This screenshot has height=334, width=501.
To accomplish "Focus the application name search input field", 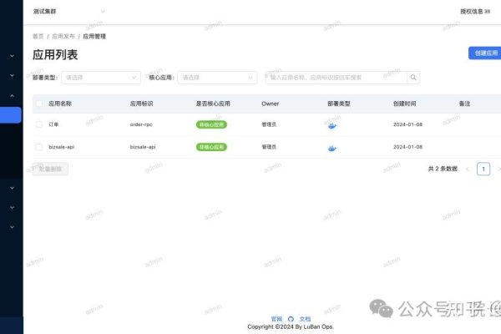I will coord(337,78).
